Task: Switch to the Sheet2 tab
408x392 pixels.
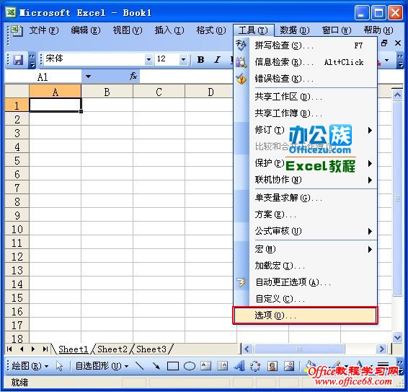Action: 112,349
